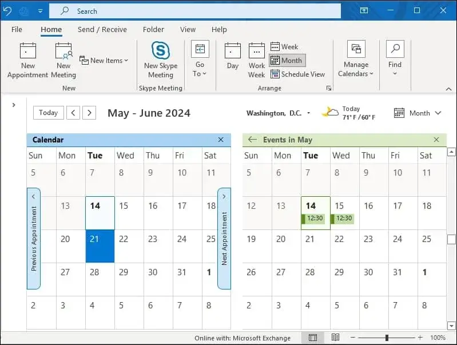Click the arrow on Events in May tab
Image resolution: width=457 pixels, height=345 pixels.
(252, 140)
